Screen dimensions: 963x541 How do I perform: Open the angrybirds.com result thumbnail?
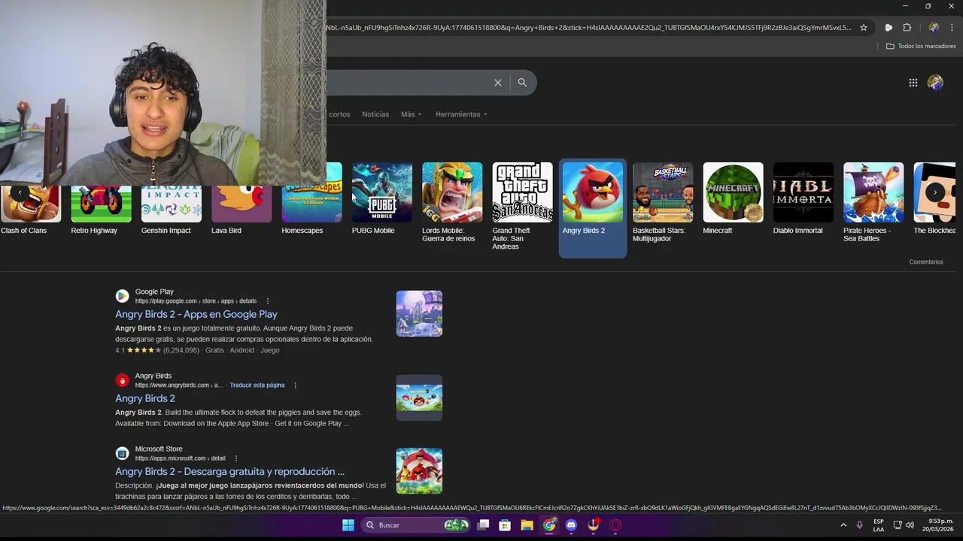pos(419,397)
